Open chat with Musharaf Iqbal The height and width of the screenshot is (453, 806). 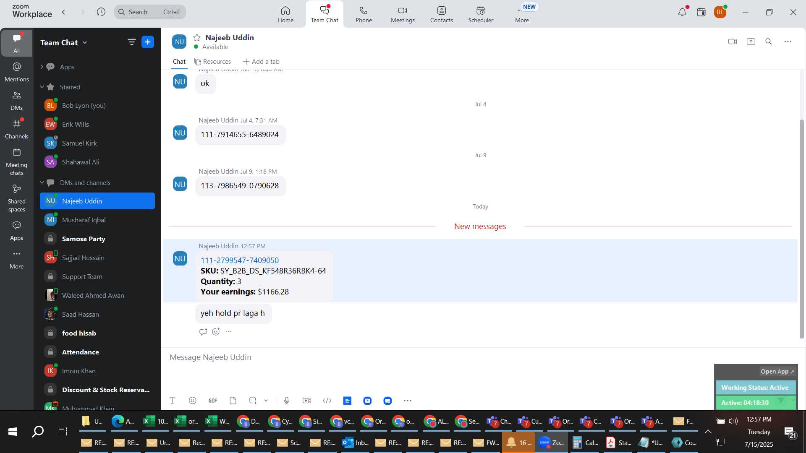(97, 220)
